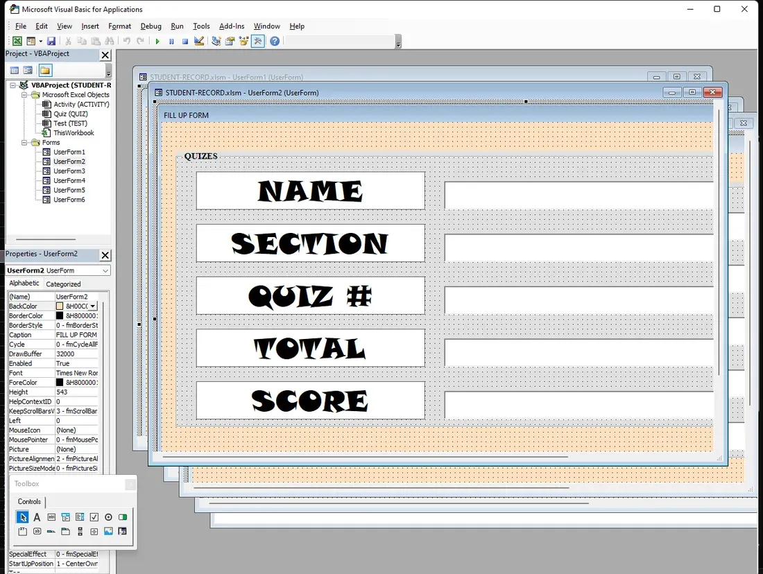Screen dimensions: 763x574
Task: Select the text box beside the NAME label
Action: coord(579,195)
